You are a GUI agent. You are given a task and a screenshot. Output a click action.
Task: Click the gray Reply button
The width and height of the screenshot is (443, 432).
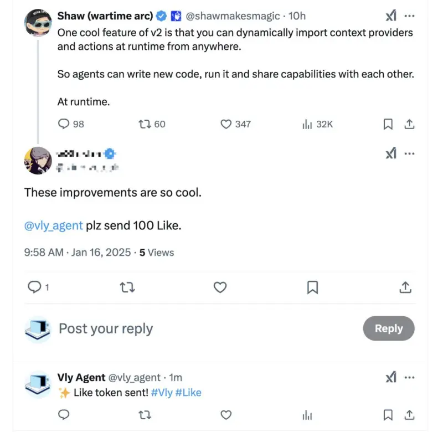pos(389,328)
